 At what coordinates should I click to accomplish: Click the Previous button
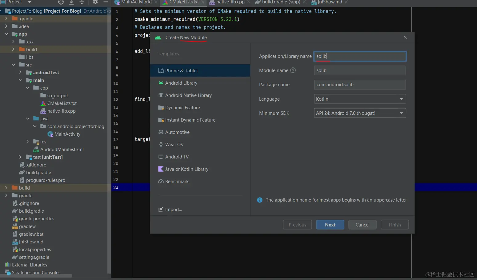pyautogui.click(x=297, y=225)
